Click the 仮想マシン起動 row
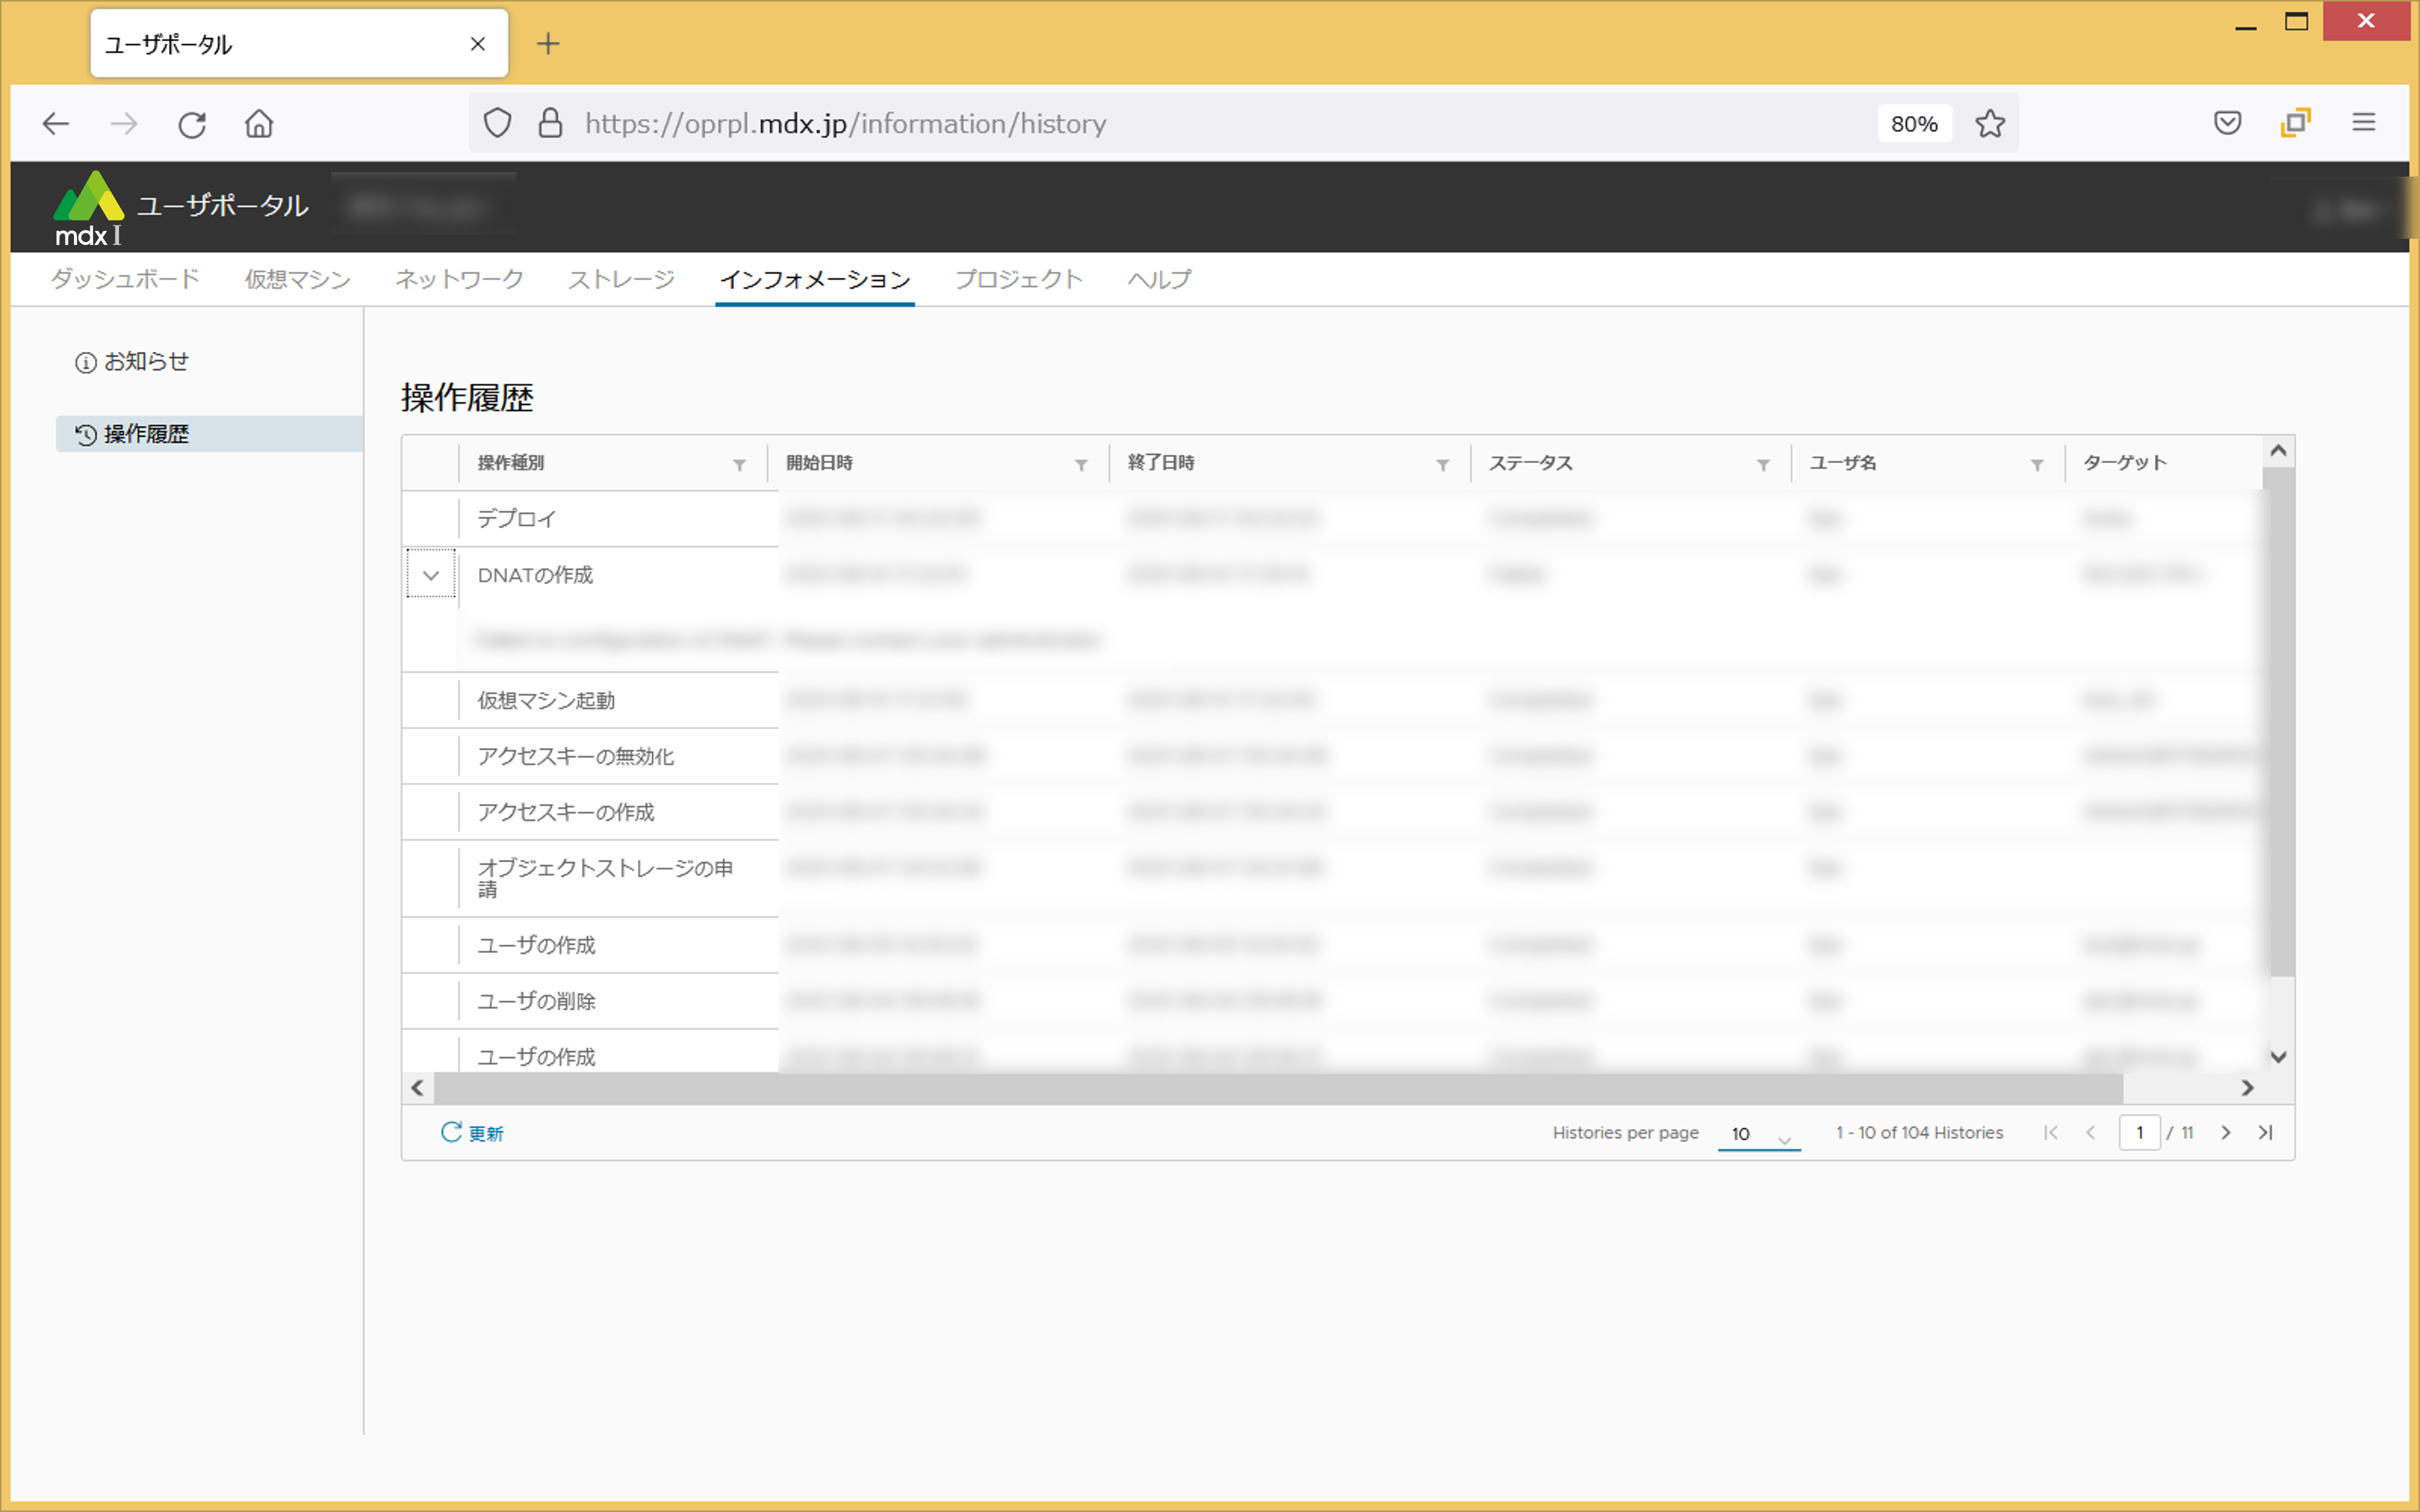This screenshot has width=2420, height=1512. pos(1331,700)
